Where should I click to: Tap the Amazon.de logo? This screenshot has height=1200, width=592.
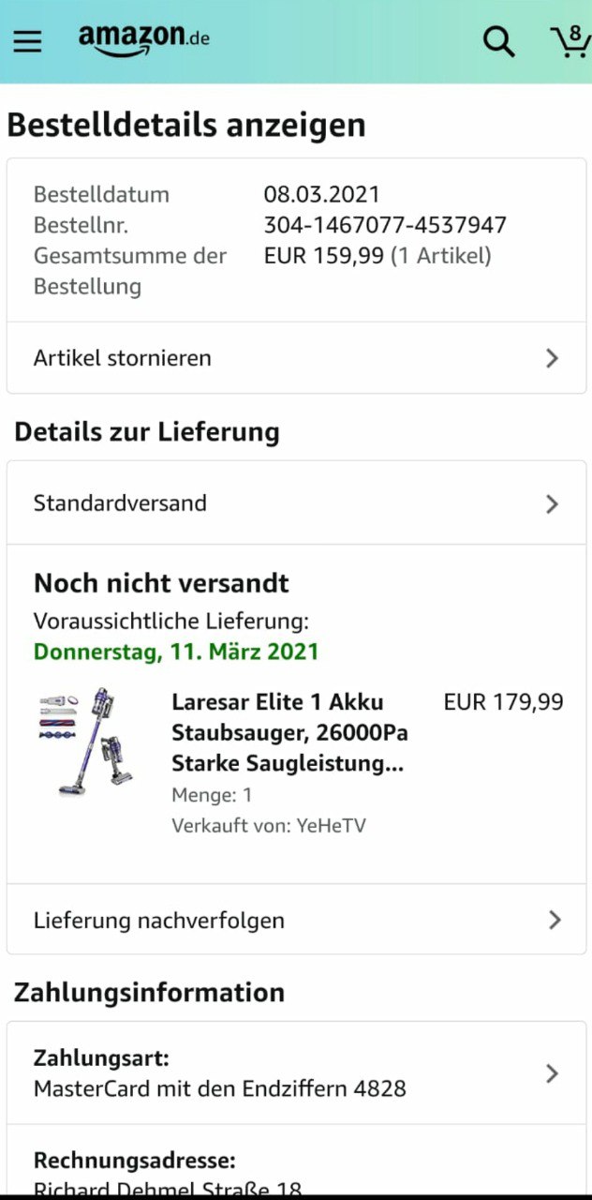(143, 38)
